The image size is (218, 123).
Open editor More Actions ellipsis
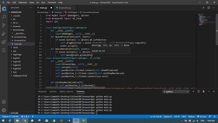tap(214, 8)
